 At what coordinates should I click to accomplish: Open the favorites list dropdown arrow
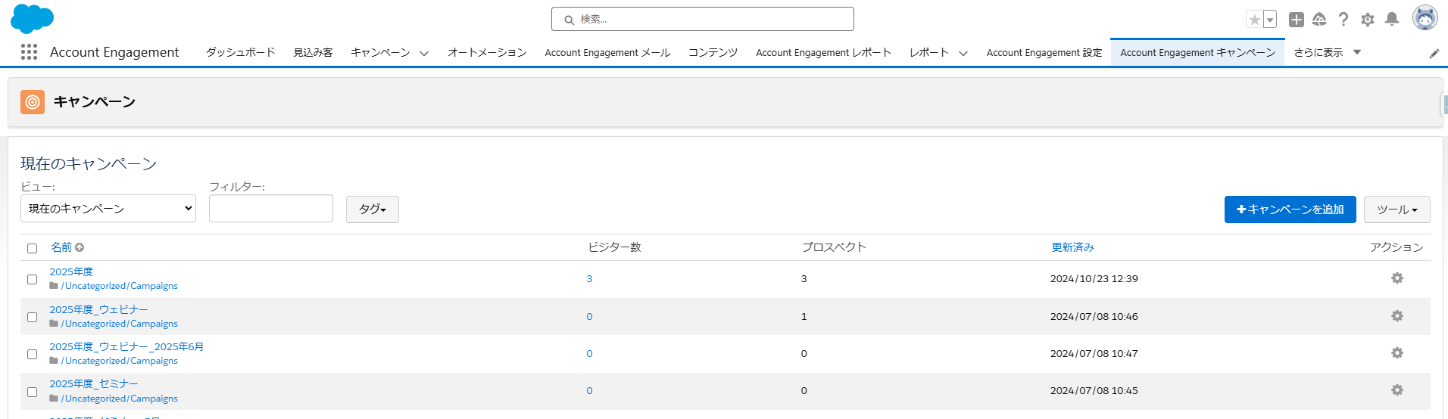(x=1270, y=20)
